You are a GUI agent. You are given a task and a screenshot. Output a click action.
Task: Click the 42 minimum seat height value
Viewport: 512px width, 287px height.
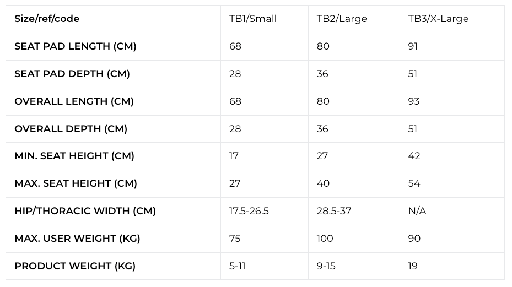pyautogui.click(x=414, y=156)
